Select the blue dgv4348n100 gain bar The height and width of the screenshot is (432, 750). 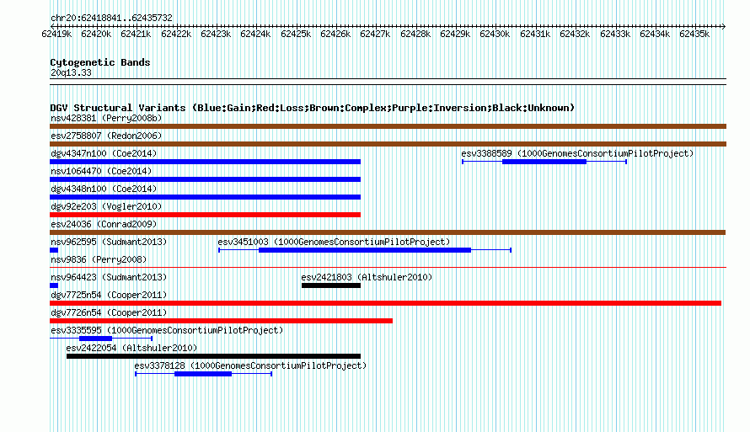(206, 197)
